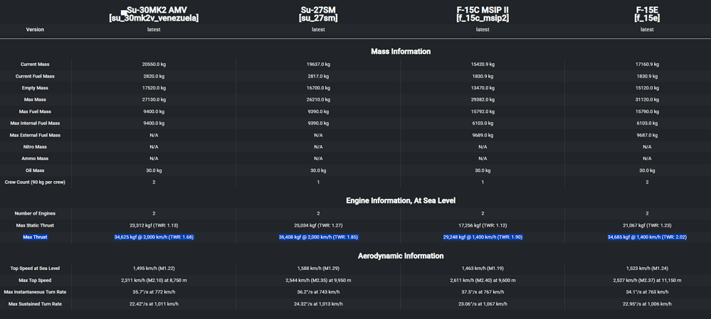
Task: Select the 13470.0 kg empty mass value
Action: [483, 88]
